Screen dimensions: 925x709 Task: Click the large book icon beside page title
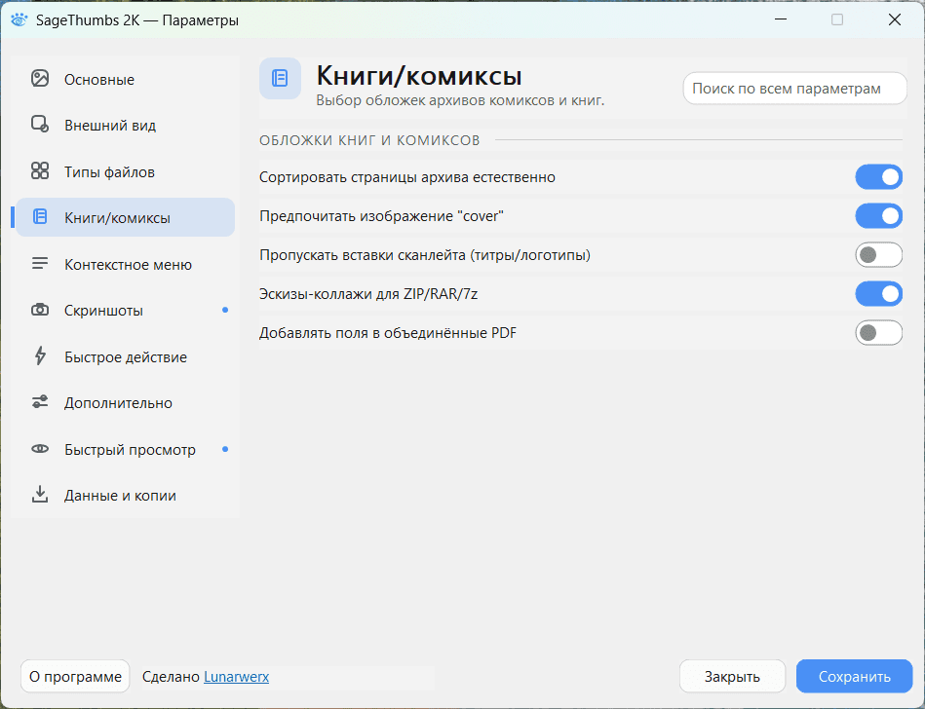point(280,78)
